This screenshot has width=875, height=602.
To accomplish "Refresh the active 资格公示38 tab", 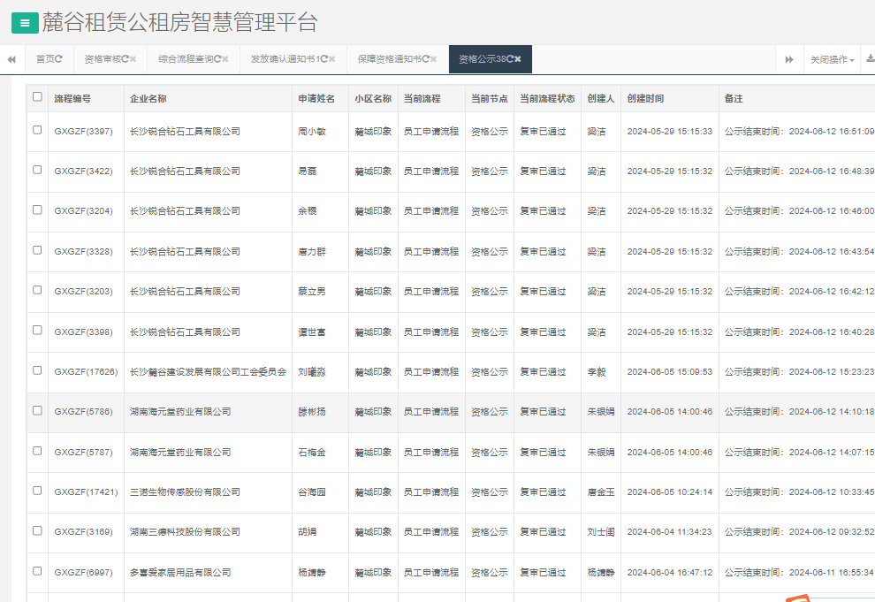I will [510, 59].
